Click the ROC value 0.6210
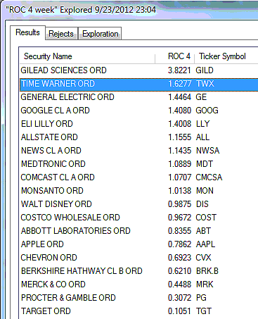258x319 pixels. pos(179,271)
